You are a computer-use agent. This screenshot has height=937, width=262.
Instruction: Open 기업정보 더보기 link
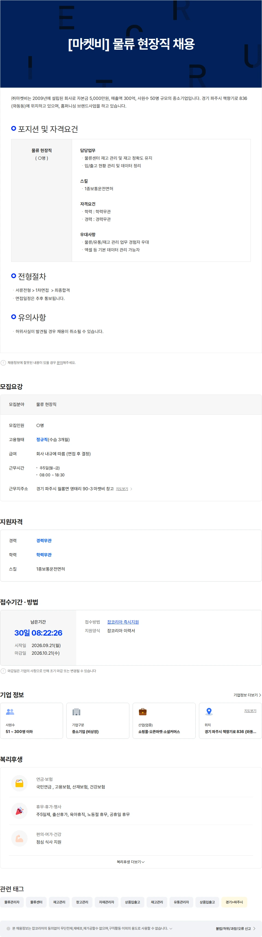(x=247, y=695)
